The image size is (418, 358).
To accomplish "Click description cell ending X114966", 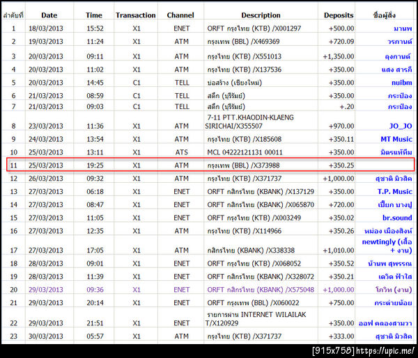I will [245, 231].
